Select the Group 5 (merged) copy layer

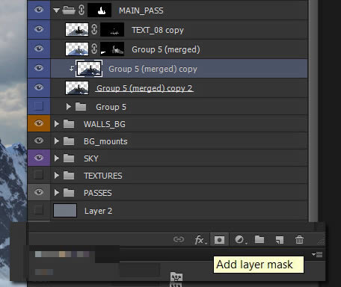click(179, 69)
